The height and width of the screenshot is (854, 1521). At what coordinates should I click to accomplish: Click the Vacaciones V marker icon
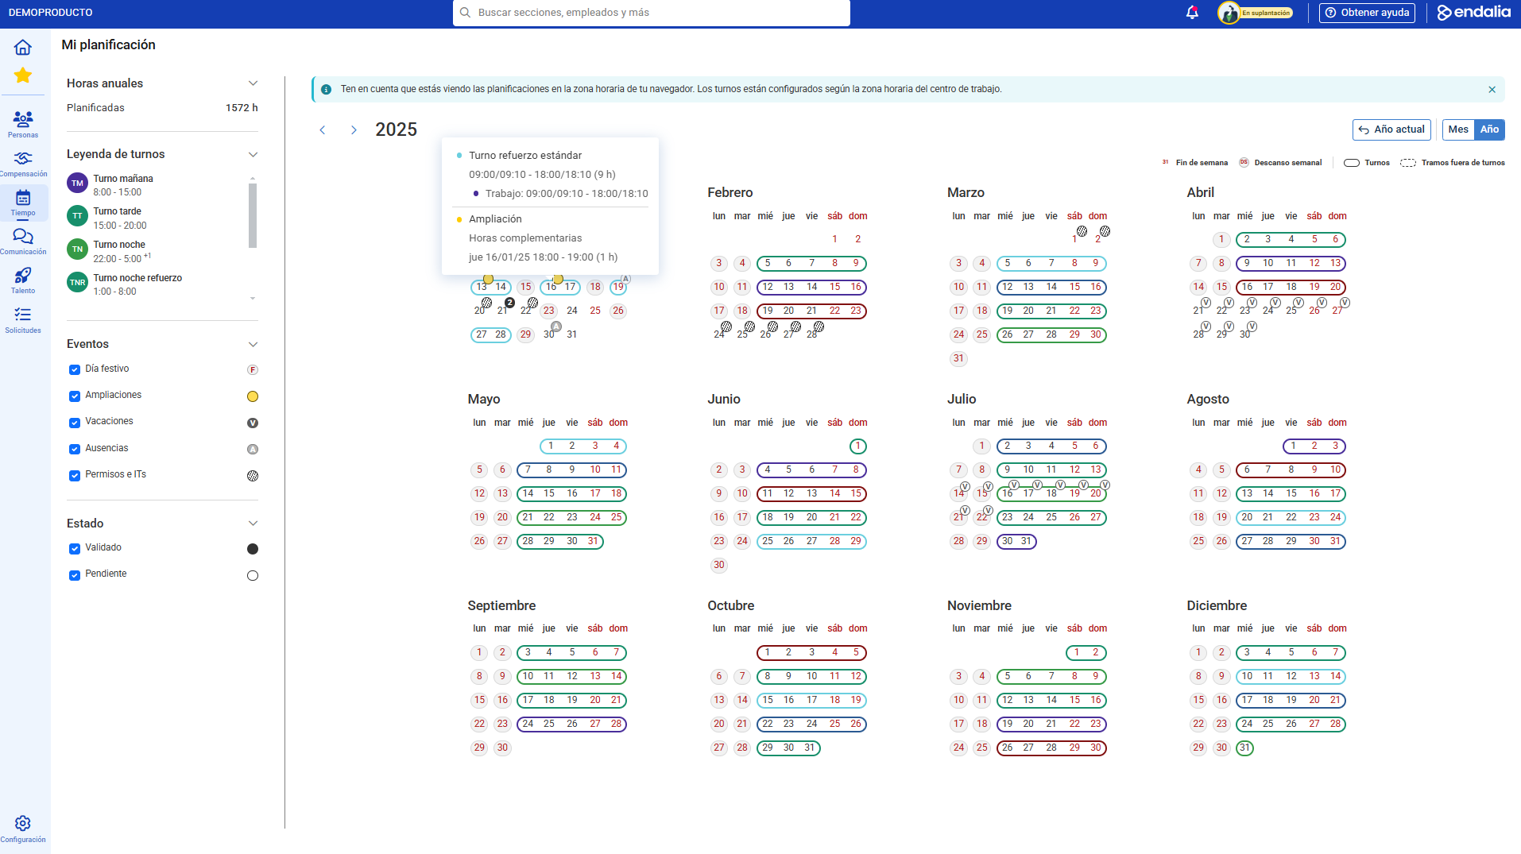click(x=253, y=423)
